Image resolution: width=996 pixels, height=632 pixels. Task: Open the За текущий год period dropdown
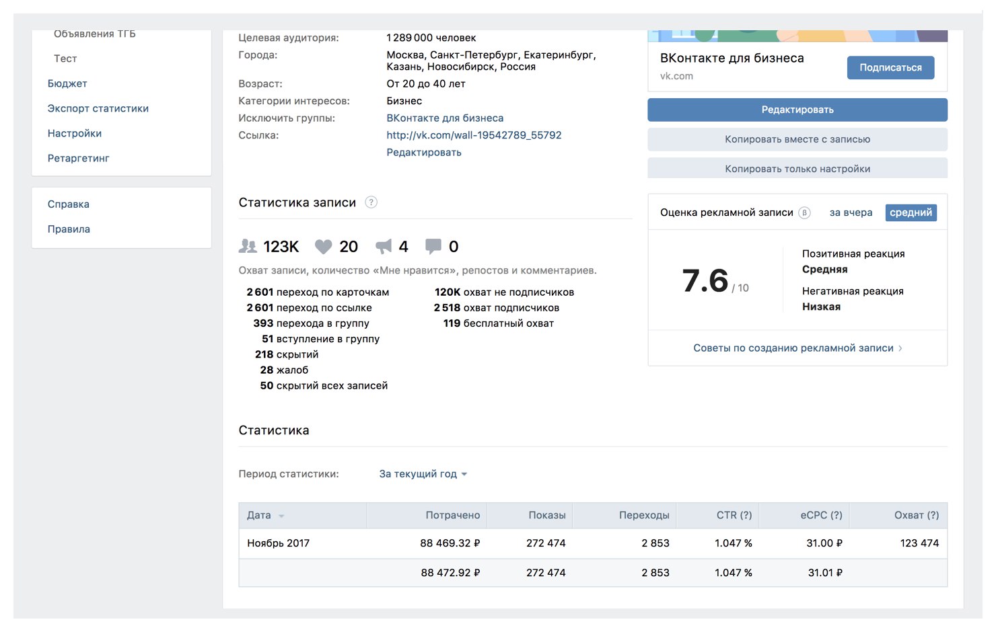[423, 474]
